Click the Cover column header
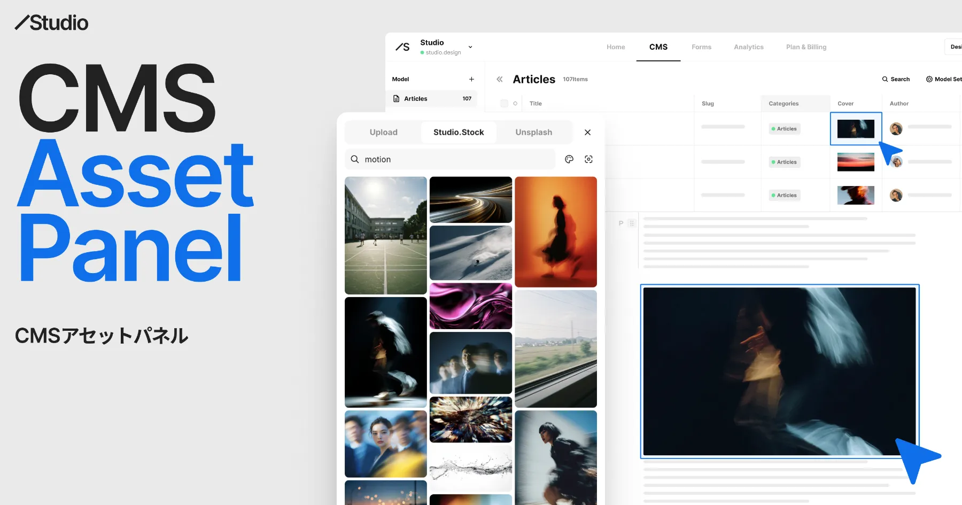Image resolution: width=962 pixels, height=505 pixels. (845, 104)
